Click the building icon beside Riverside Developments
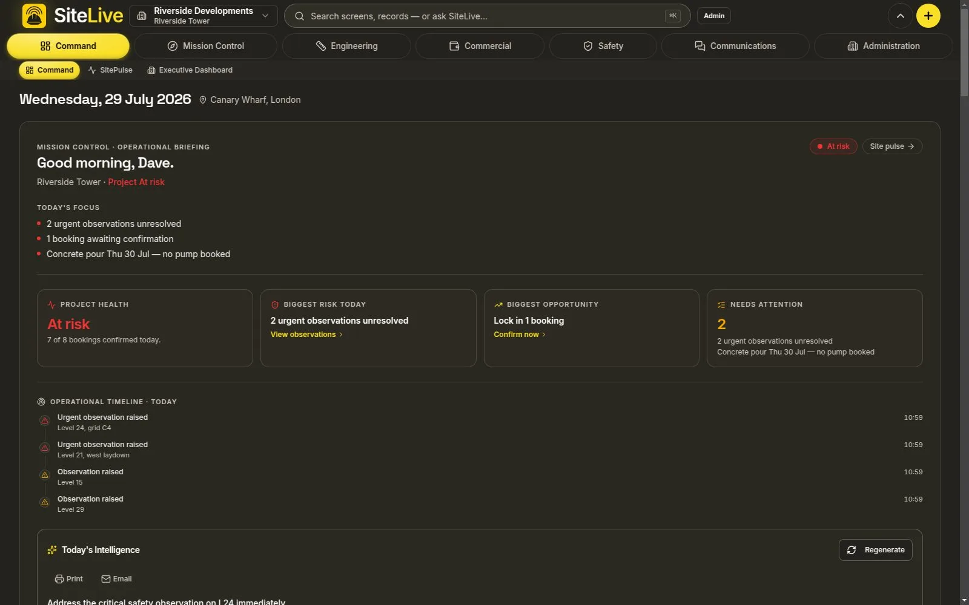Viewport: 969px width, 605px height. click(x=142, y=16)
